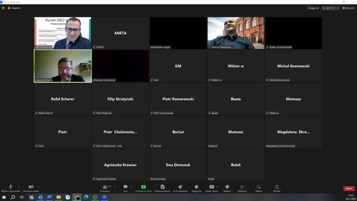Open the Czat chat panel
Screen dimensions: 357x201
[x=125, y=187]
